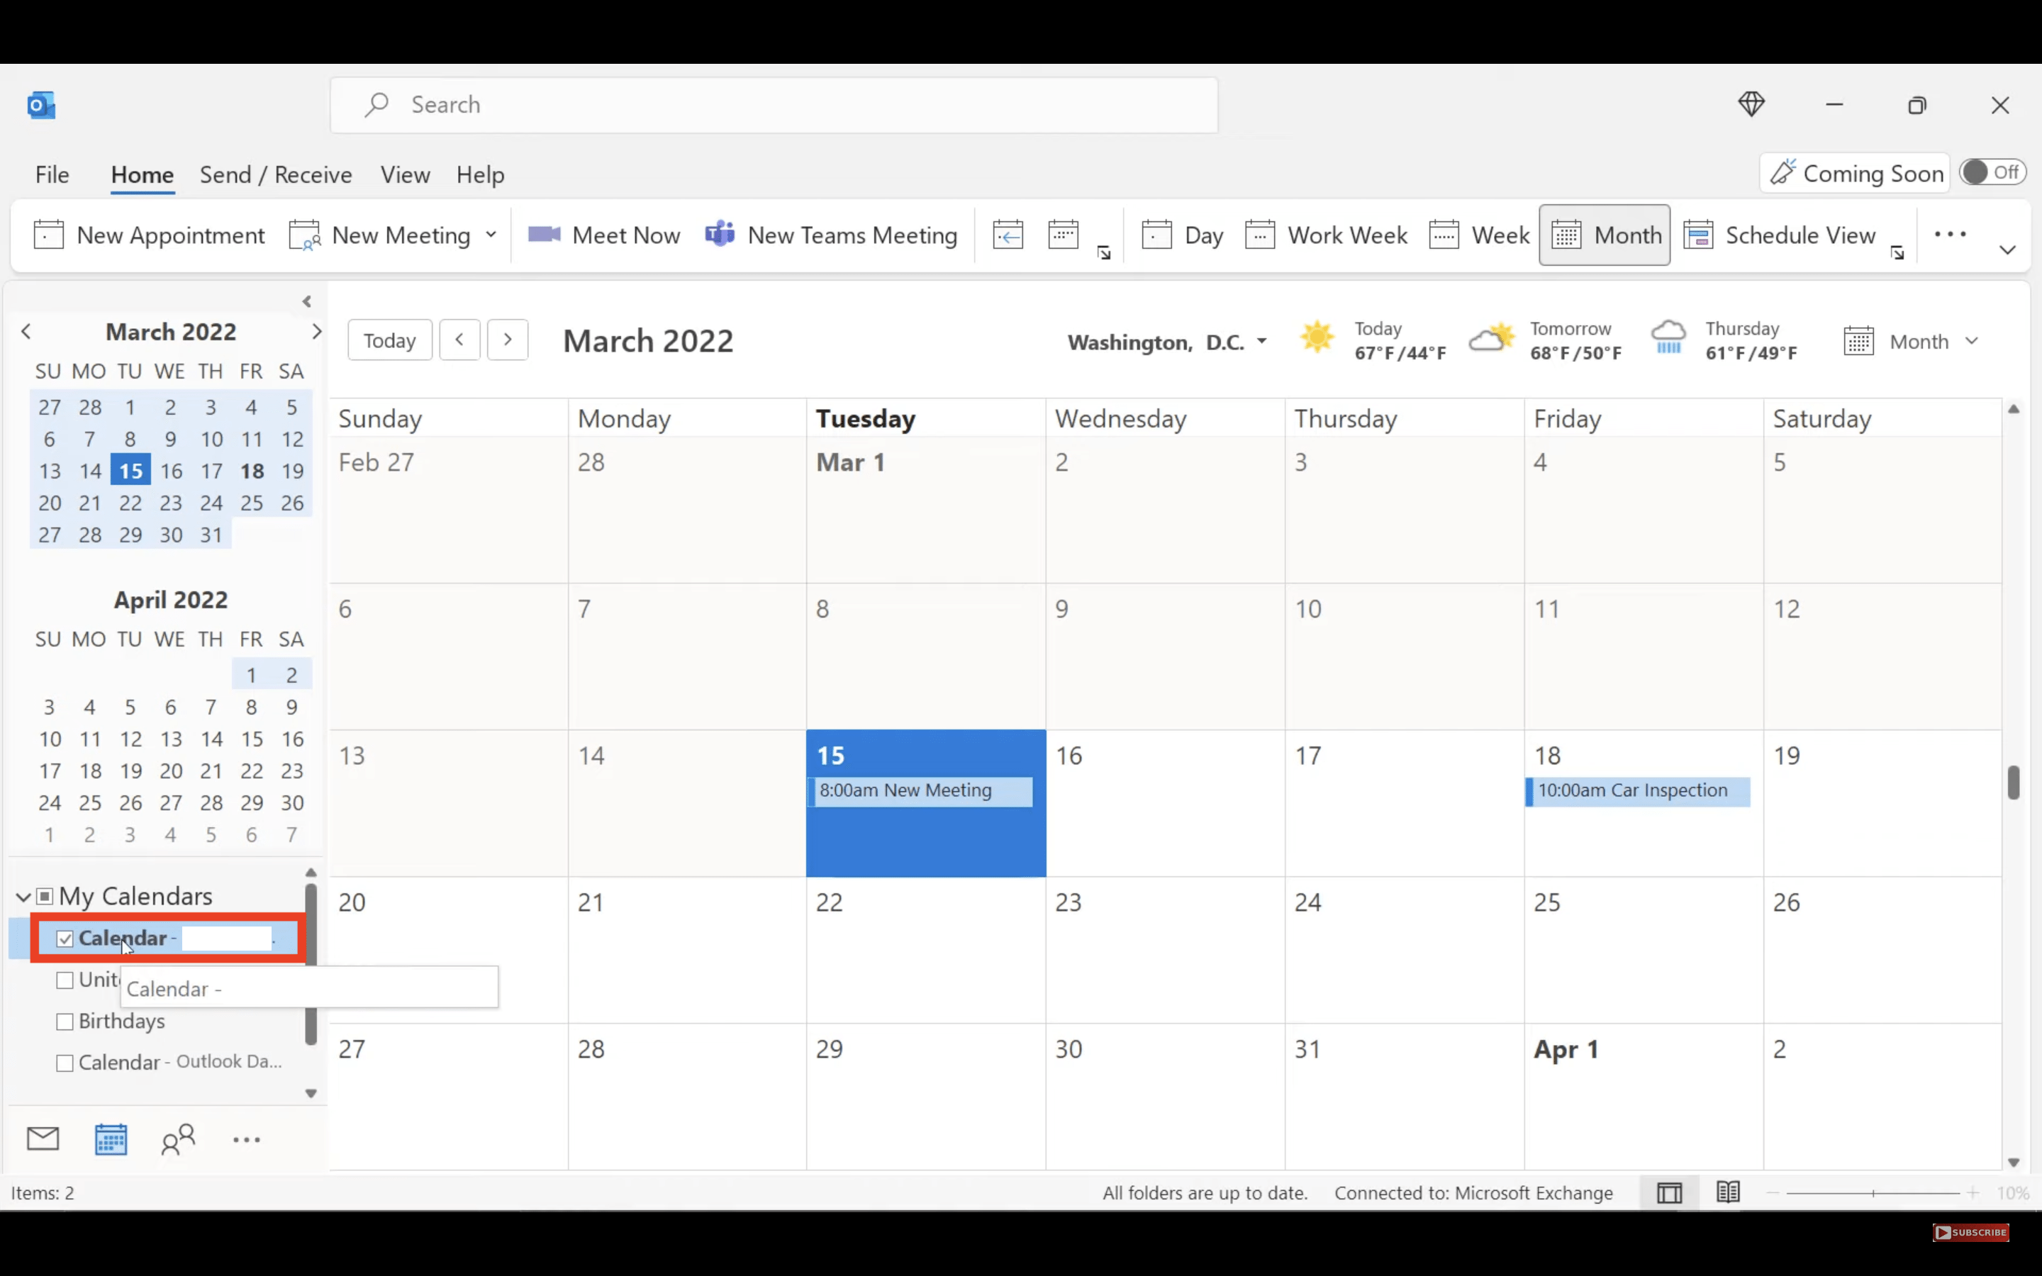Click the Coming Soon button
The width and height of the screenshot is (2042, 1276).
click(1856, 173)
